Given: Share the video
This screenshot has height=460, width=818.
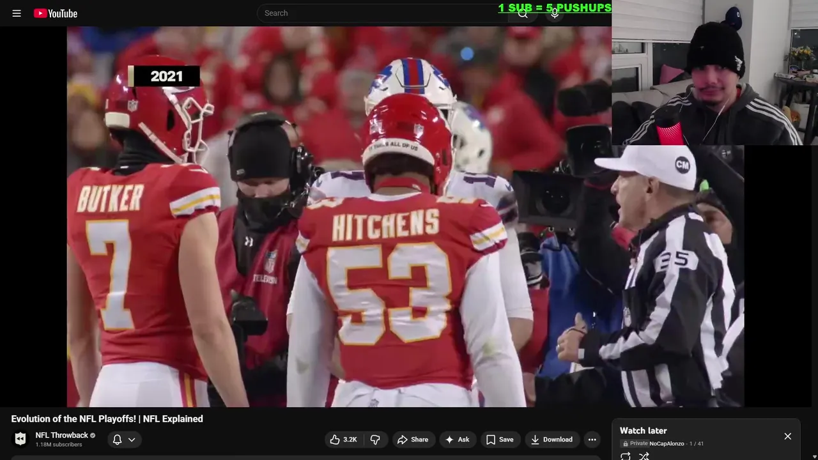Looking at the screenshot, I should point(413,440).
